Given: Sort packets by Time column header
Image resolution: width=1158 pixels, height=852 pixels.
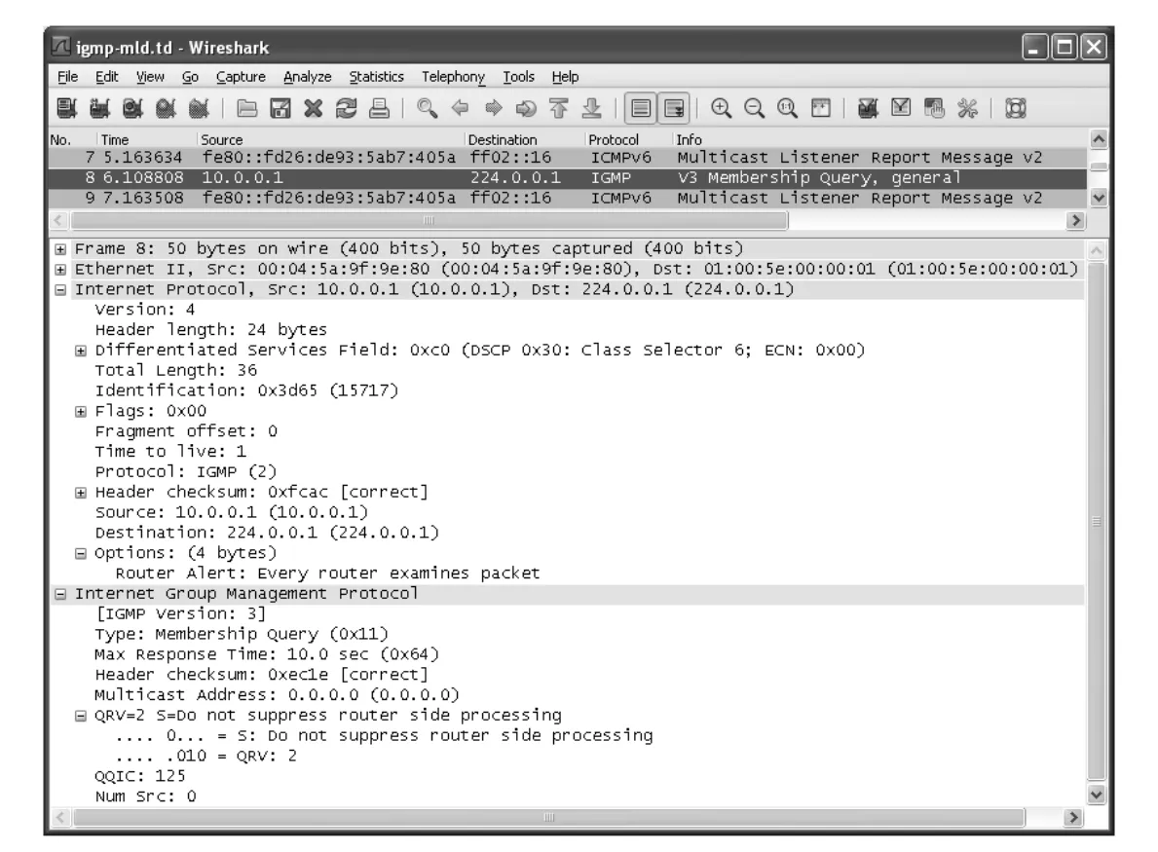Looking at the screenshot, I should 146,139.
